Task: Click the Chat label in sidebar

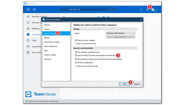Action: pyautogui.click(x=34, y=40)
